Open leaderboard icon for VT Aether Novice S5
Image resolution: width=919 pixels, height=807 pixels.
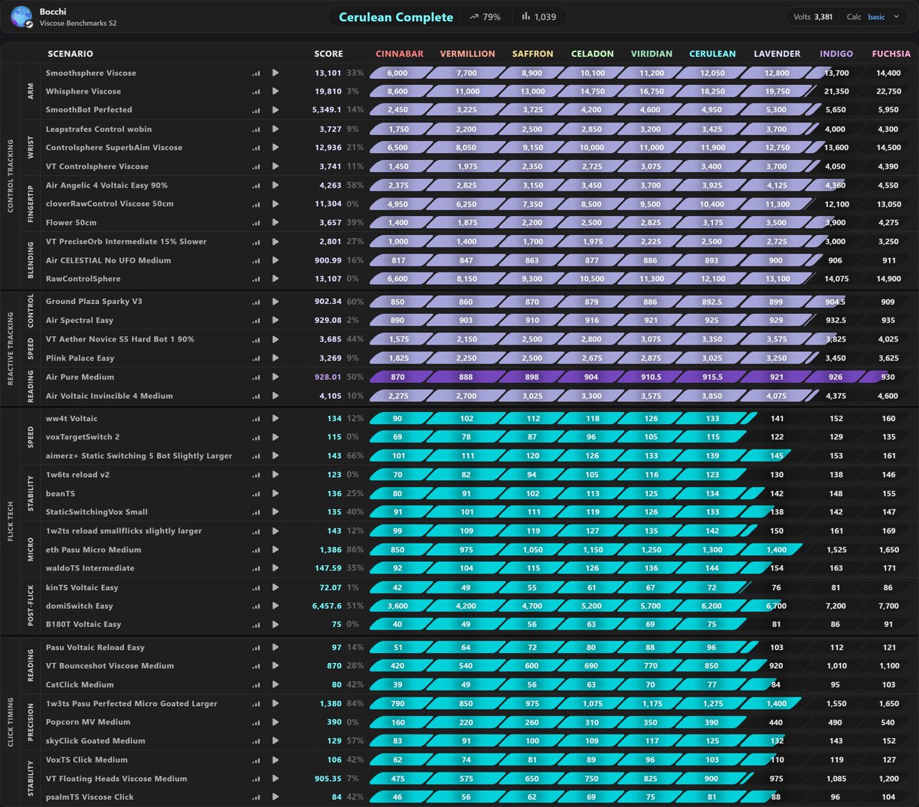[x=256, y=339]
